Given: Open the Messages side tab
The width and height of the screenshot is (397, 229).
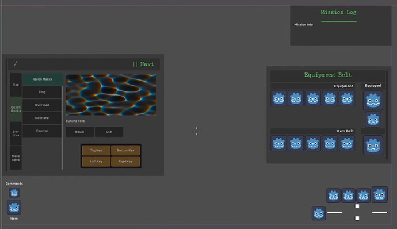Looking at the screenshot, I should coord(16,158).
